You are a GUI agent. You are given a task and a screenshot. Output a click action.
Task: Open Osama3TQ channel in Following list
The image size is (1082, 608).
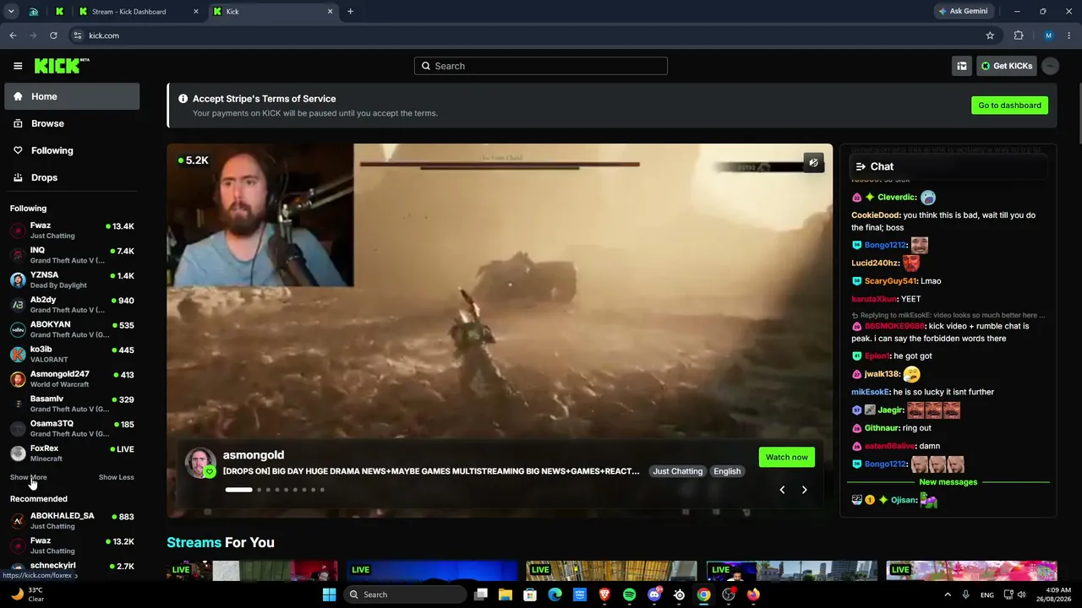click(72, 428)
